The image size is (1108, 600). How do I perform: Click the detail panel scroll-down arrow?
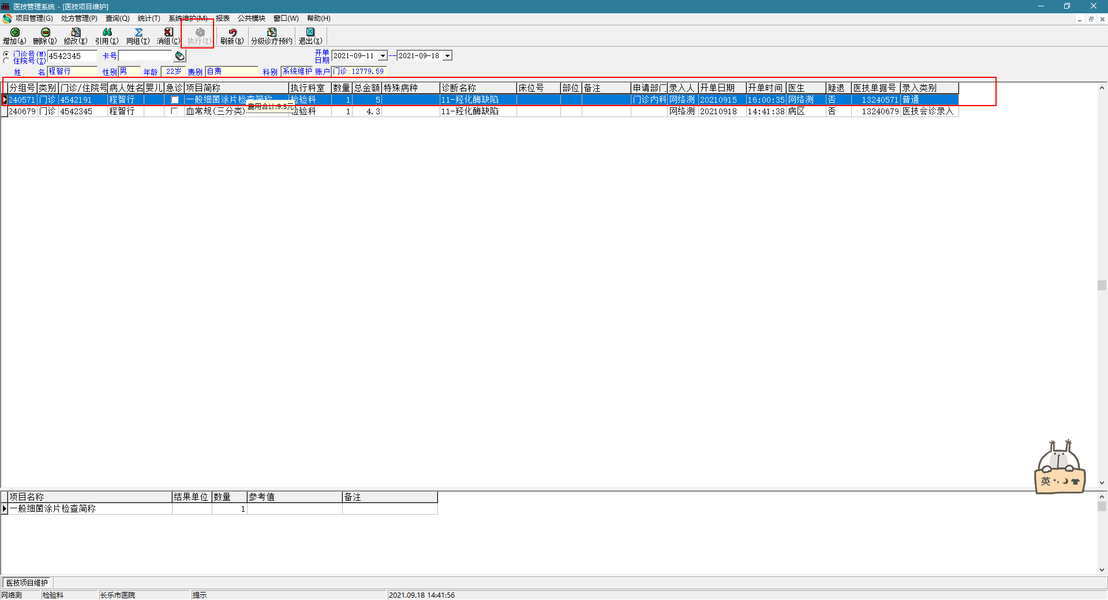tap(1102, 570)
